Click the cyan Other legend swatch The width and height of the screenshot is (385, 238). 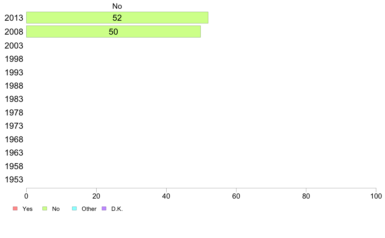click(x=75, y=209)
